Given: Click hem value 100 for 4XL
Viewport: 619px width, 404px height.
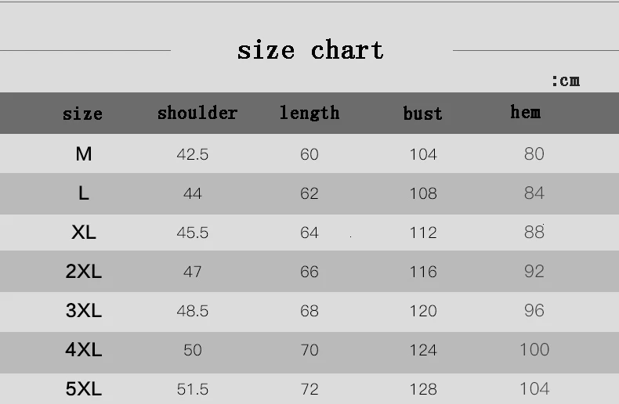Looking at the screenshot, I should pyautogui.click(x=534, y=349).
